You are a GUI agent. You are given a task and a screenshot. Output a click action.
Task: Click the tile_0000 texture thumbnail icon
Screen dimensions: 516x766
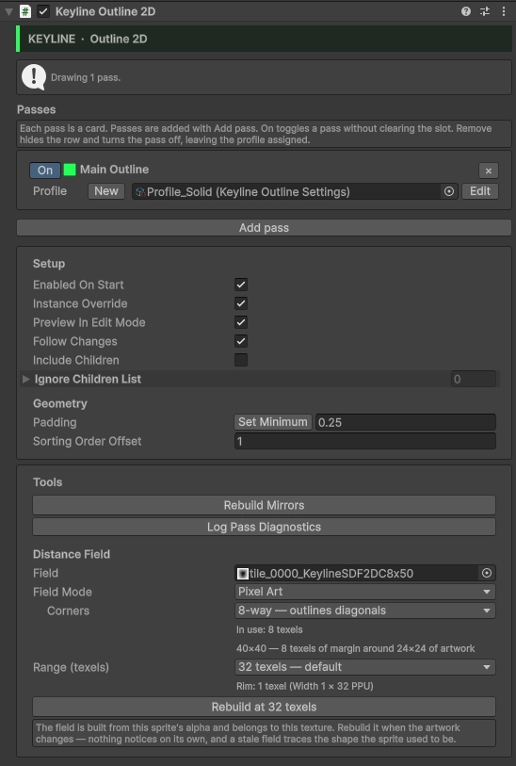[x=243, y=573]
